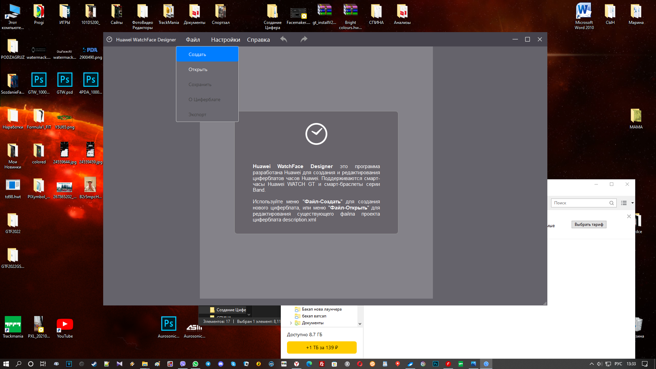
Task: Open the gt_installV2 archive icon
Action: [324, 14]
